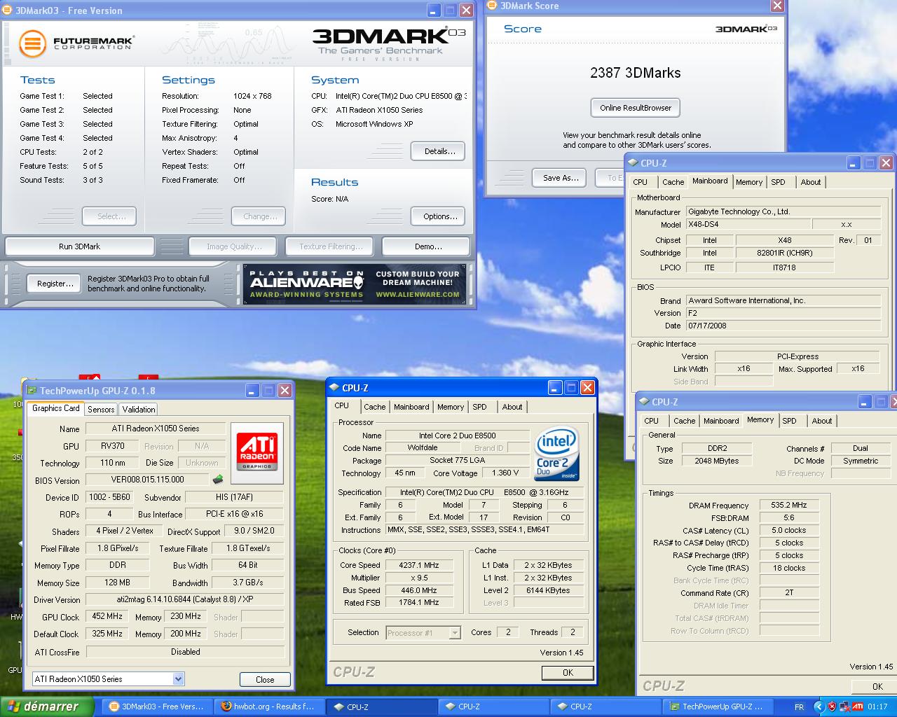Expand hidden tray icons with the chevron
Image resolution: width=897 pixels, height=717 pixels.
(x=819, y=706)
